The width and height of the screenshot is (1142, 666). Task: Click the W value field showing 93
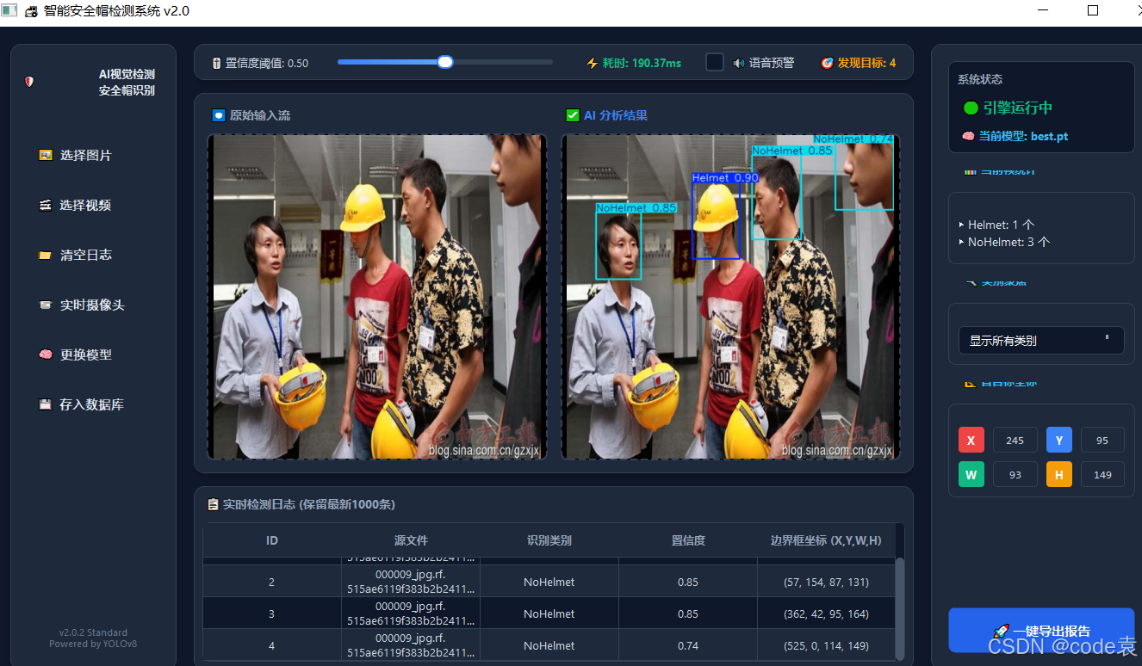(x=1015, y=474)
